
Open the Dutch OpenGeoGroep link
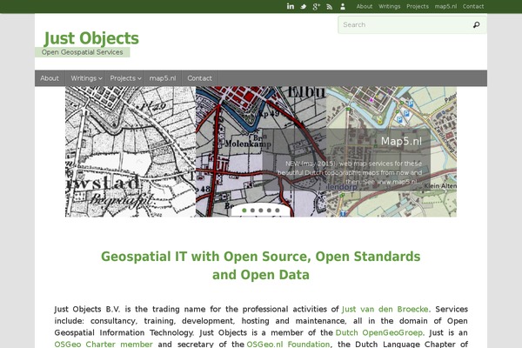373,332
